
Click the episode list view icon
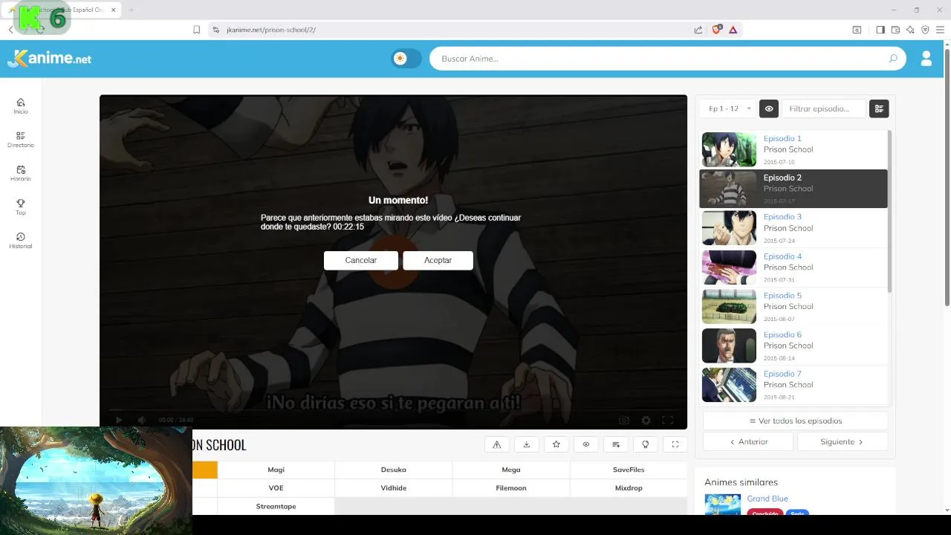click(879, 108)
